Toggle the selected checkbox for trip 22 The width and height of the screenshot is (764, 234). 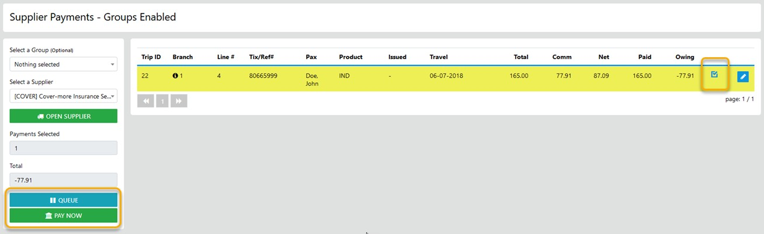click(714, 75)
